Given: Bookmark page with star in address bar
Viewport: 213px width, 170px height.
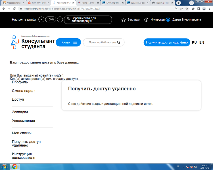Looking at the screenshot, I should [x=187, y=9].
